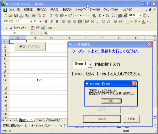Screen dimensions: 158x134
Task: Apply Percent style icon
Action: [x=92, y=22]
